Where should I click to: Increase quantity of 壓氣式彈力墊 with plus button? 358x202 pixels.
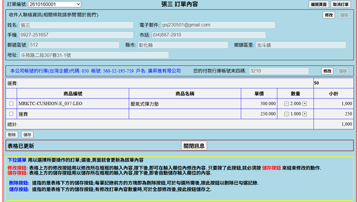pos(305,104)
